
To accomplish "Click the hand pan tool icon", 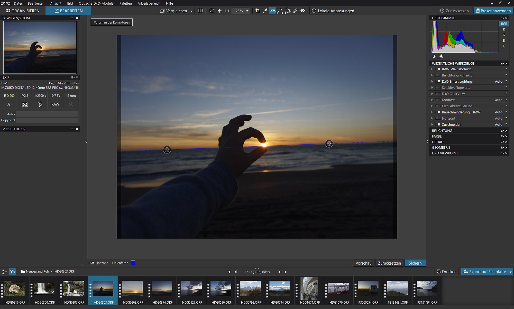I will [x=219, y=11].
